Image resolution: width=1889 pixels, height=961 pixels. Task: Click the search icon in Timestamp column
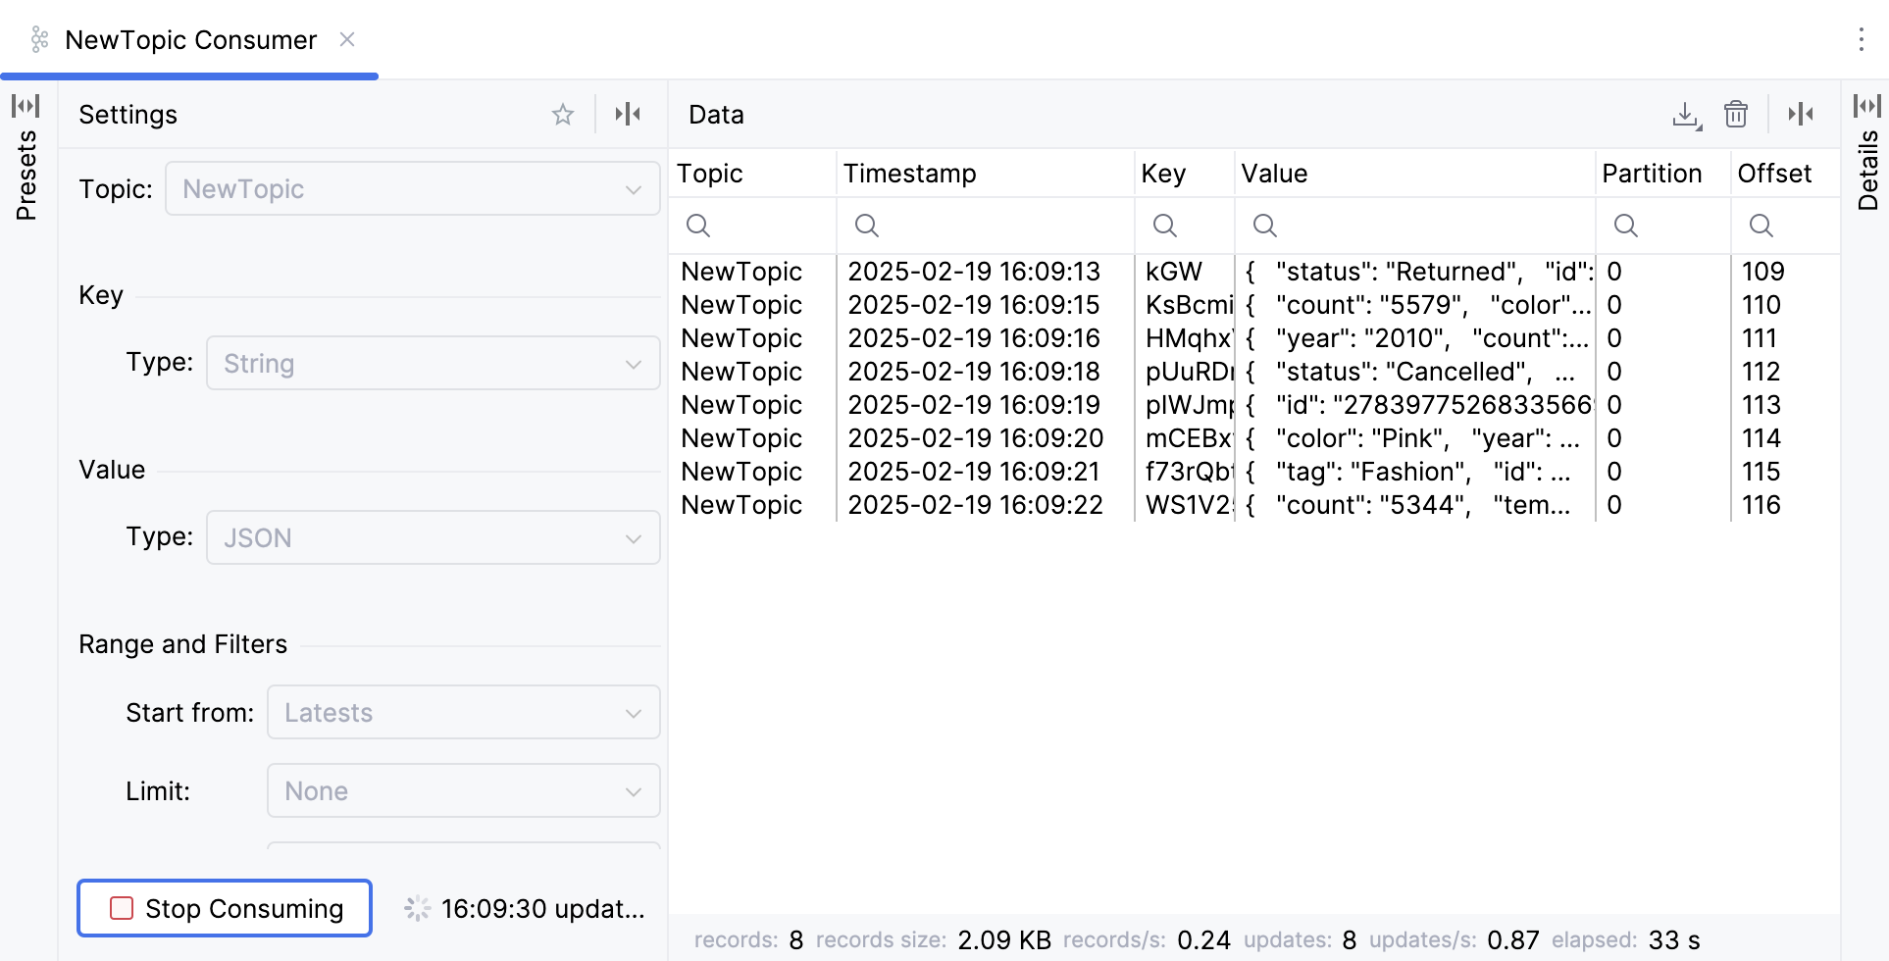pyautogui.click(x=866, y=226)
